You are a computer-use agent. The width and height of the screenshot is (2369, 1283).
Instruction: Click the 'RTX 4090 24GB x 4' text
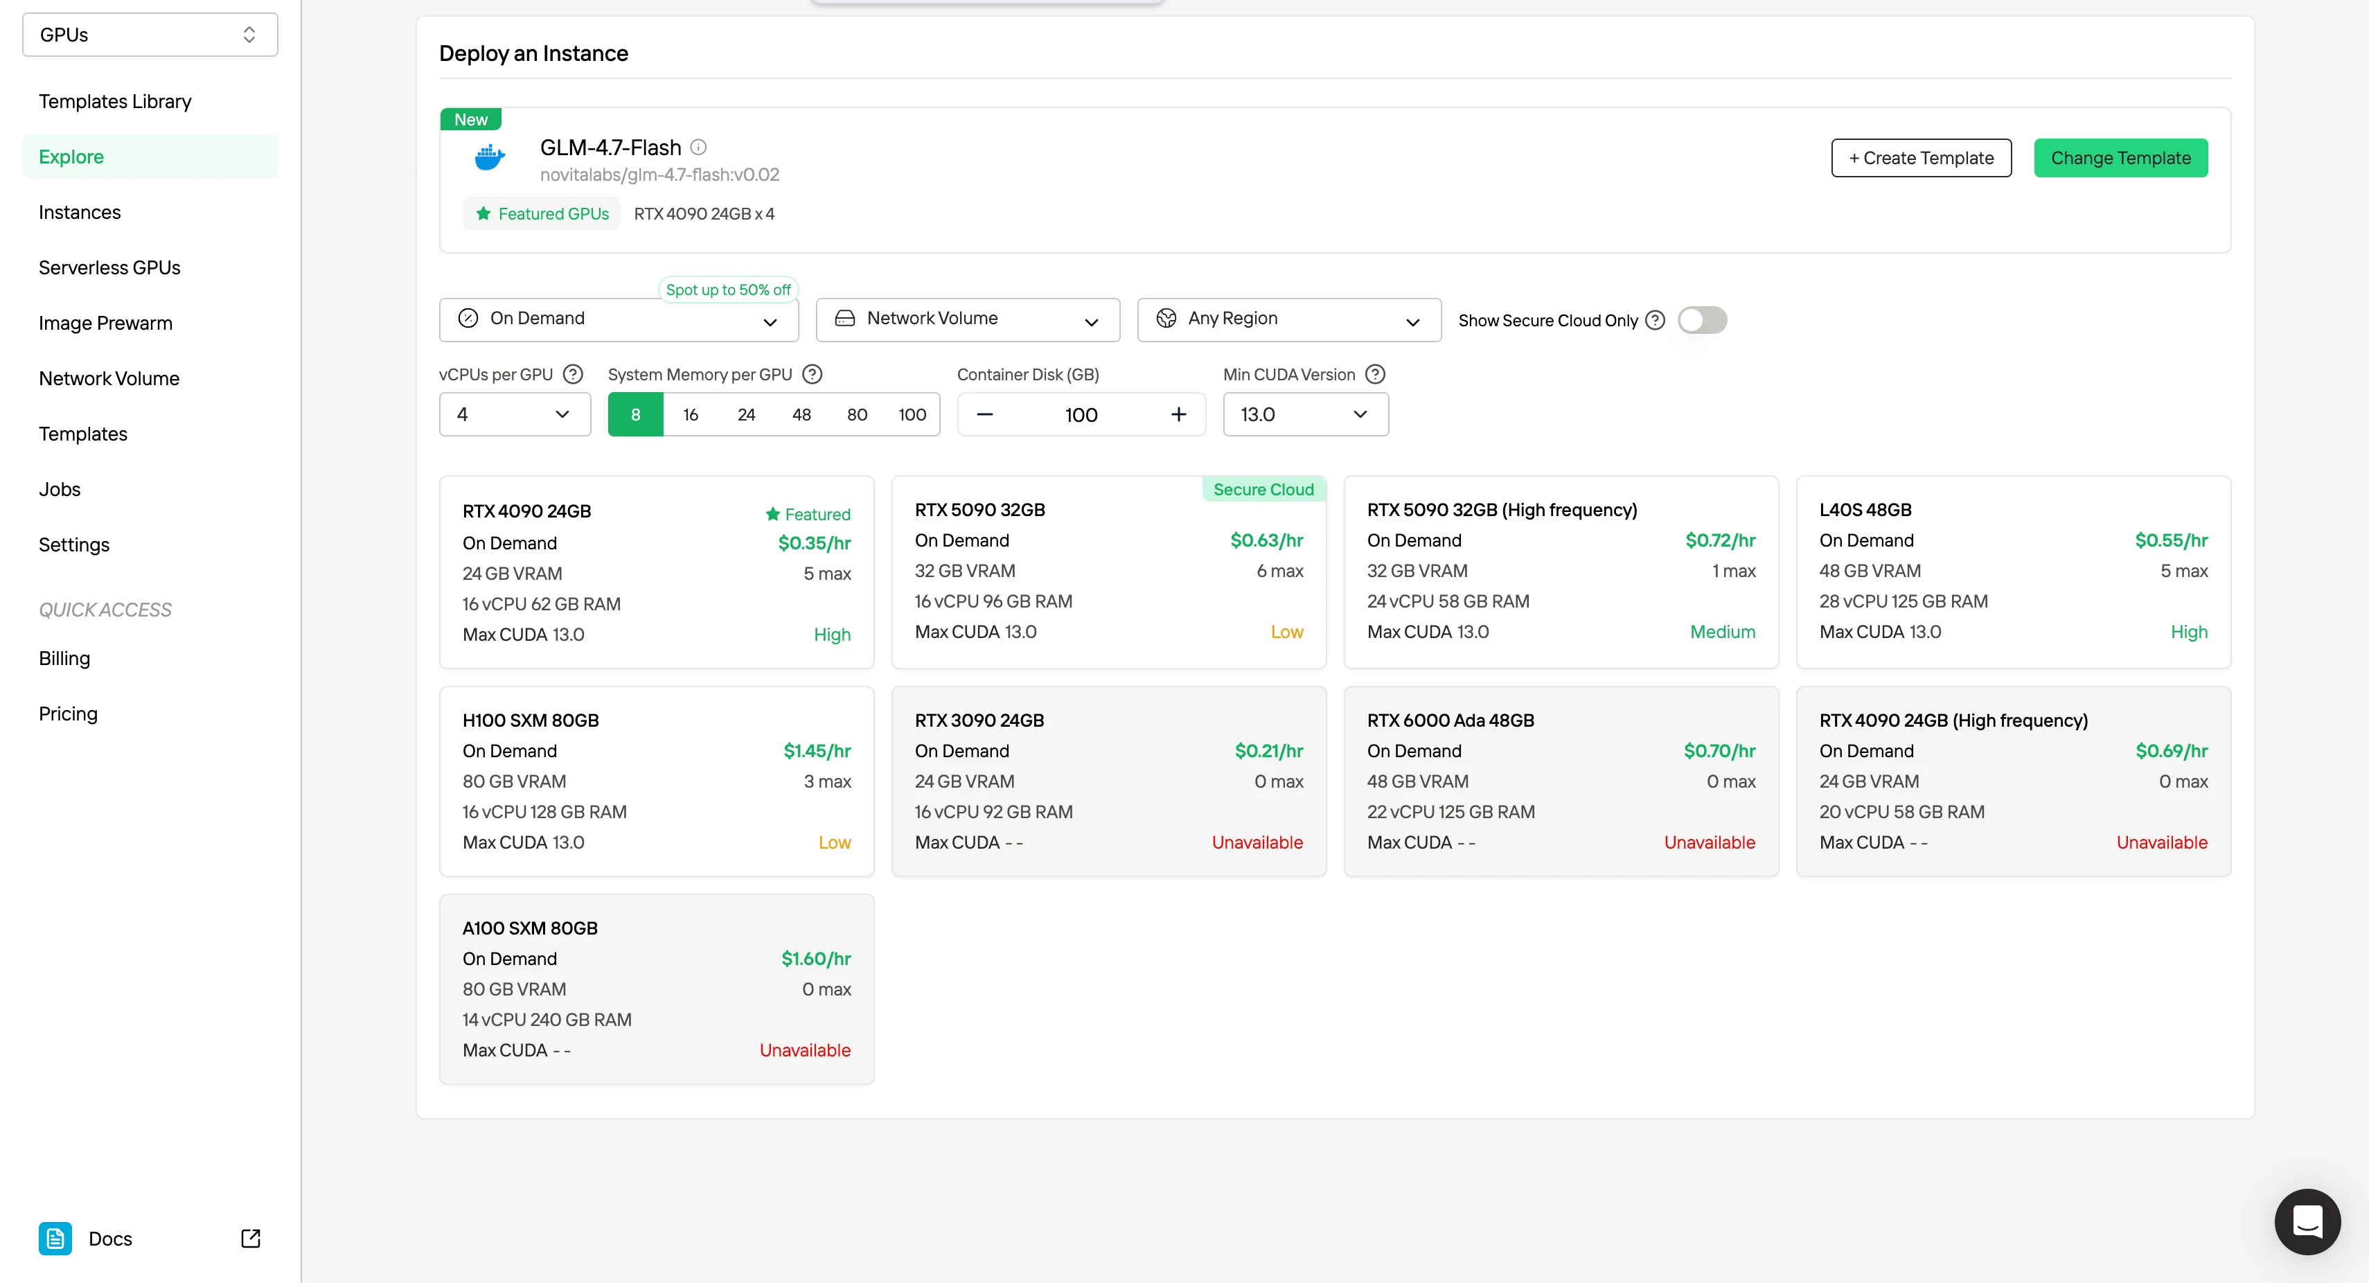704,213
